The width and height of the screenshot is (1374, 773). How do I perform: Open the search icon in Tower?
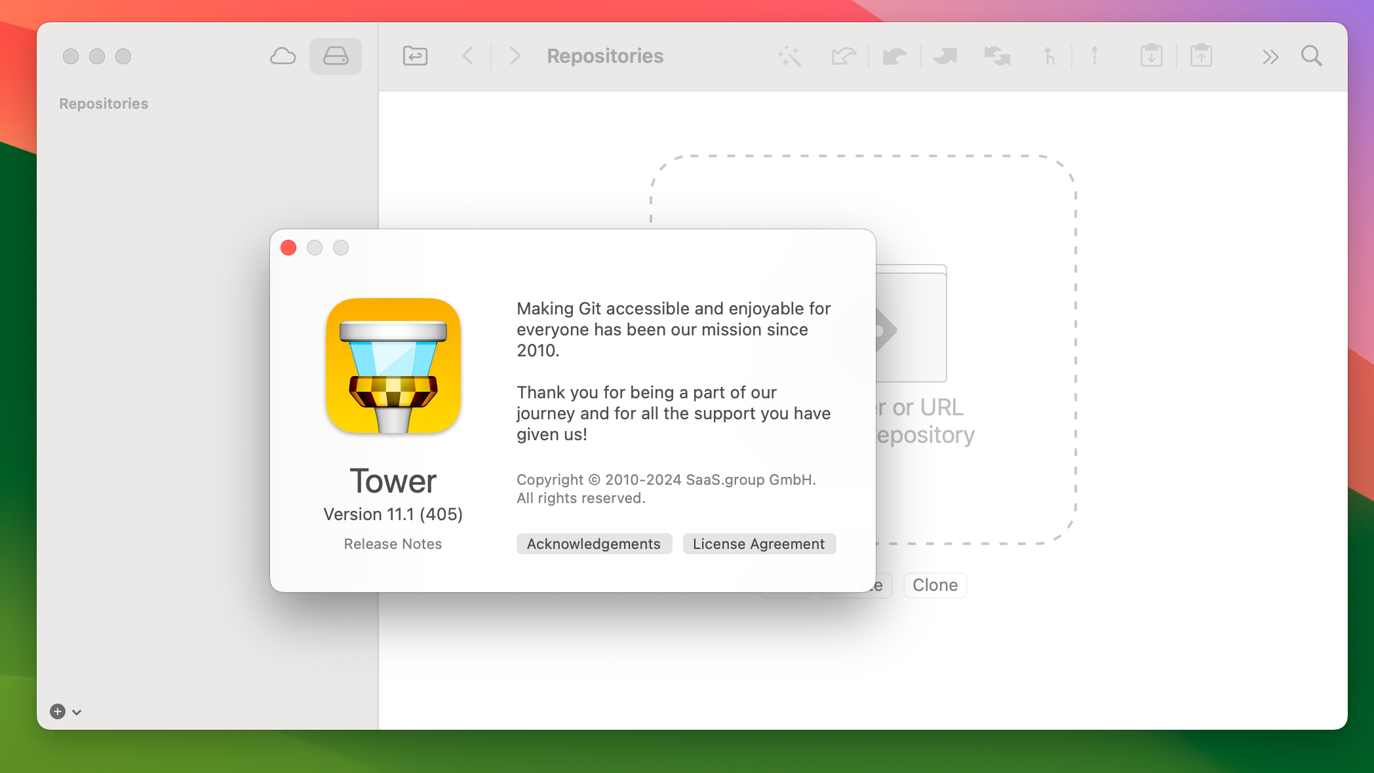tap(1312, 54)
